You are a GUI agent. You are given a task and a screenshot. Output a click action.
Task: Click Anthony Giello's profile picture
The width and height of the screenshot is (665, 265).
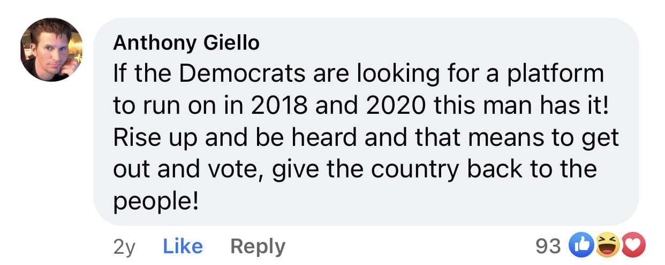(x=52, y=50)
